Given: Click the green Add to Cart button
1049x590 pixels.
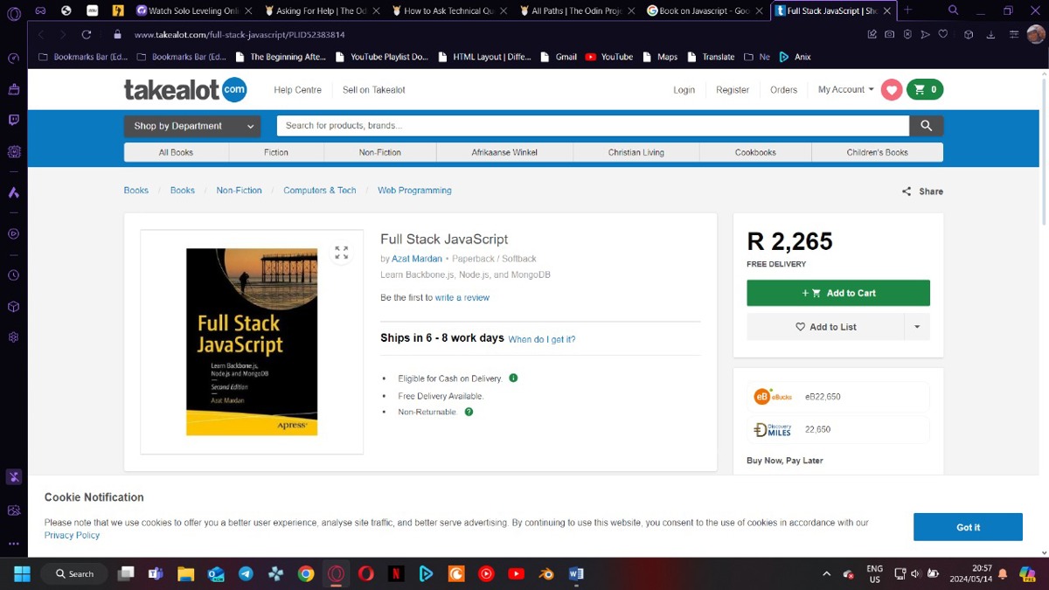Looking at the screenshot, I should coord(838,293).
